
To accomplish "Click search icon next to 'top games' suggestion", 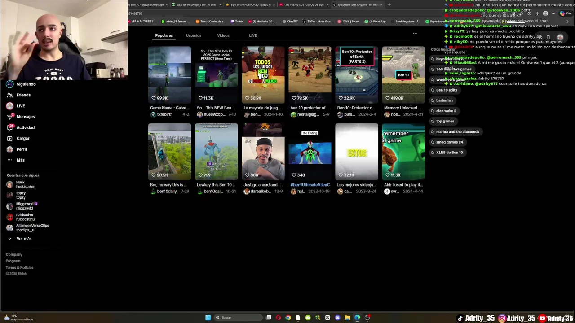I will coord(433,121).
